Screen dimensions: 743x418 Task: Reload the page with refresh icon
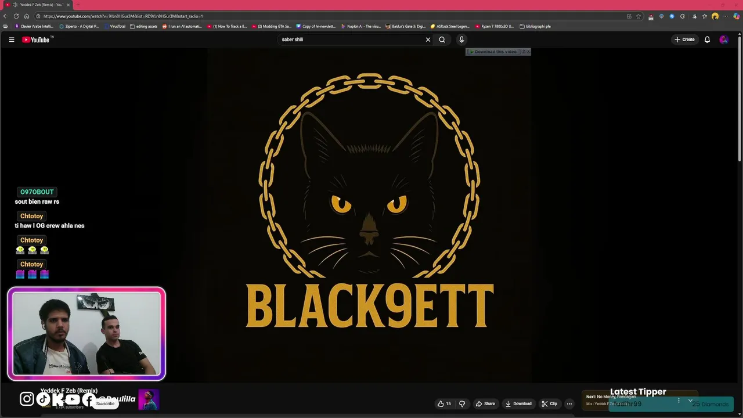16,16
